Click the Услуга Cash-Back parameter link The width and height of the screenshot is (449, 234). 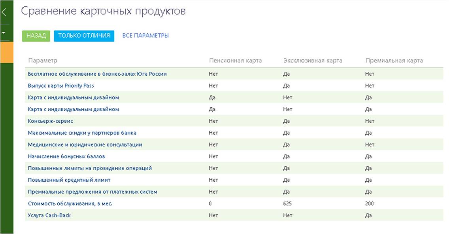pyautogui.click(x=49, y=215)
